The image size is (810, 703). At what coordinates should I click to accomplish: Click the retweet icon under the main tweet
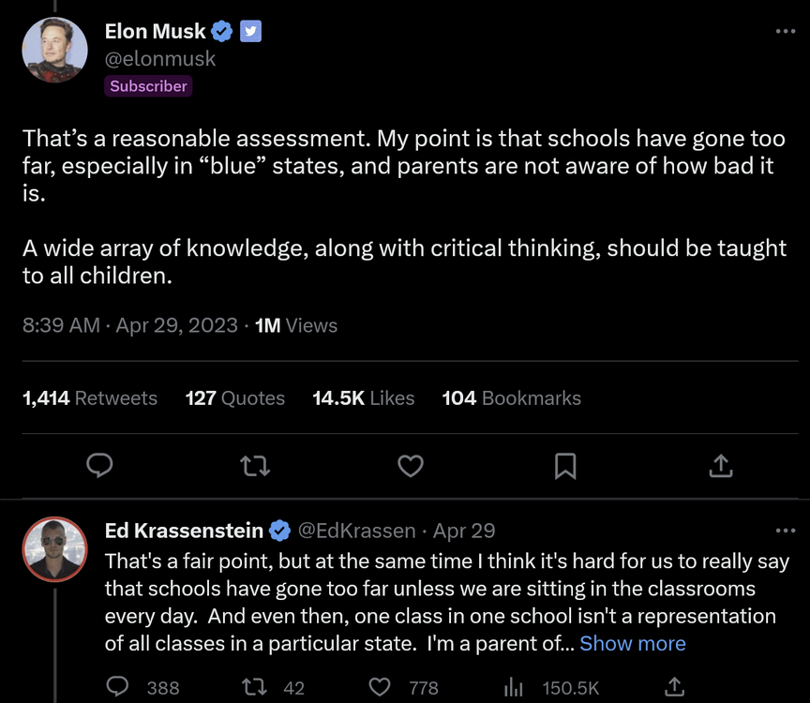tap(255, 465)
